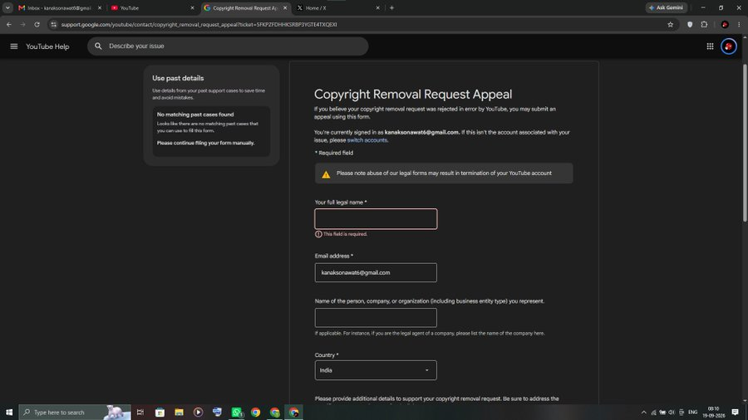The image size is (748, 420).
Task: View site information icon in address bar
Action: tap(53, 24)
